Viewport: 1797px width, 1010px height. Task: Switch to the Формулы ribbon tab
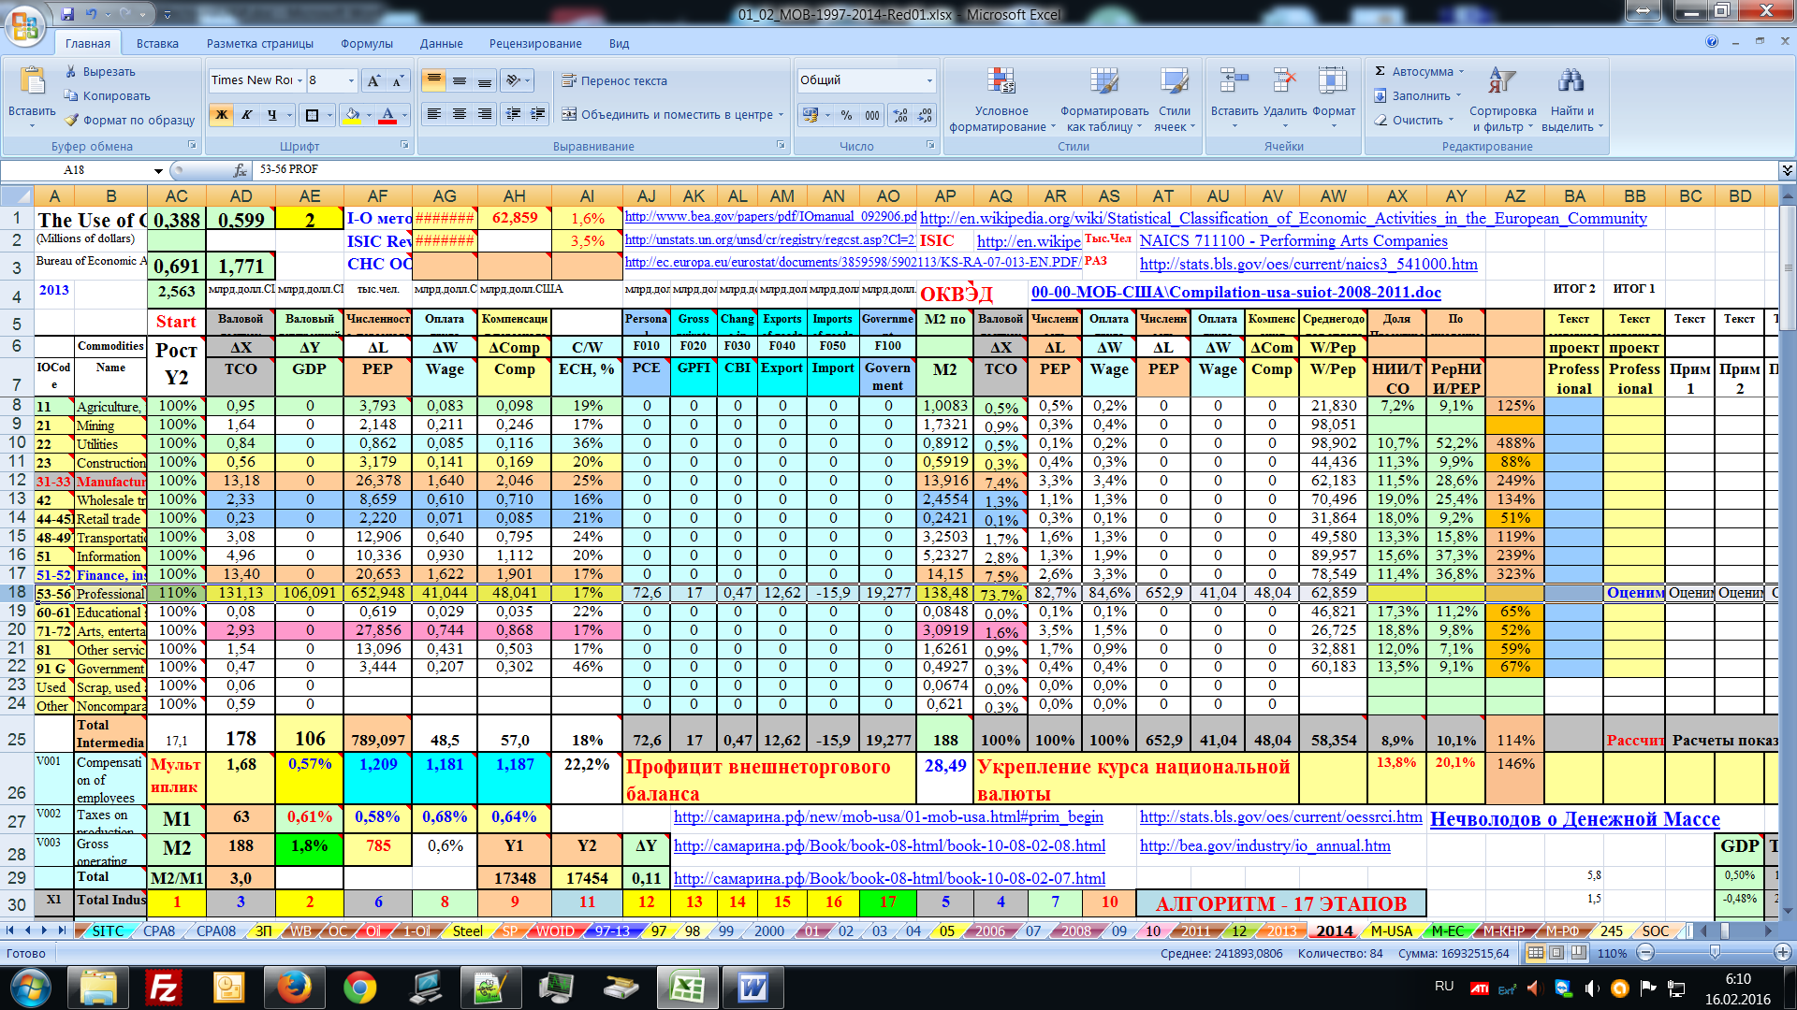pos(366,44)
